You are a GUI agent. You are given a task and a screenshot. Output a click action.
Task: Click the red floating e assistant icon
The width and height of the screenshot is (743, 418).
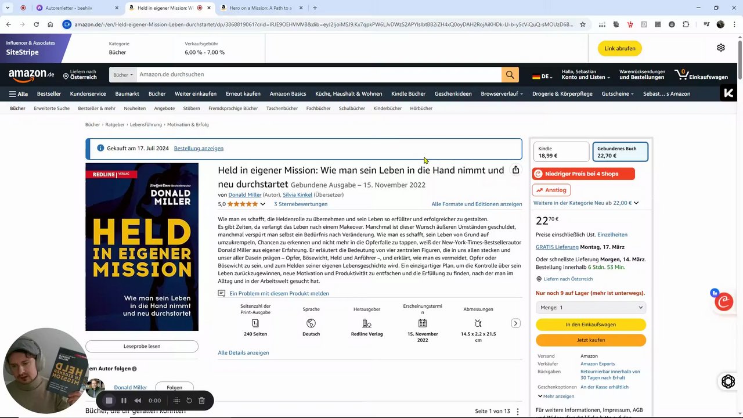click(x=723, y=302)
